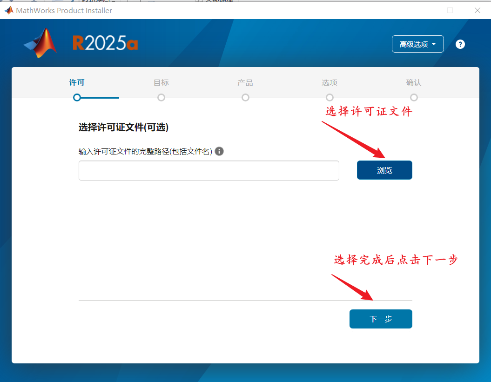Image resolution: width=491 pixels, height=382 pixels.
Task: Expand the 高级选项 dropdown
Action: (x=417, y=44)
